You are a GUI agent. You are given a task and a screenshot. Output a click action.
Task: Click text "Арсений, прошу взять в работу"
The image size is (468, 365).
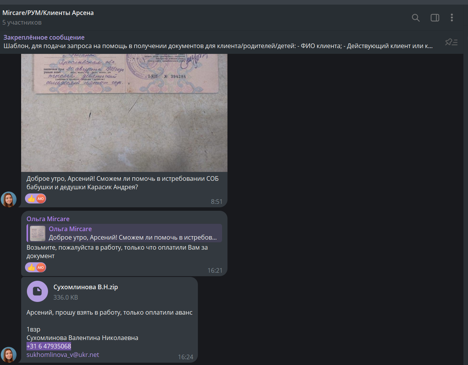110,312
